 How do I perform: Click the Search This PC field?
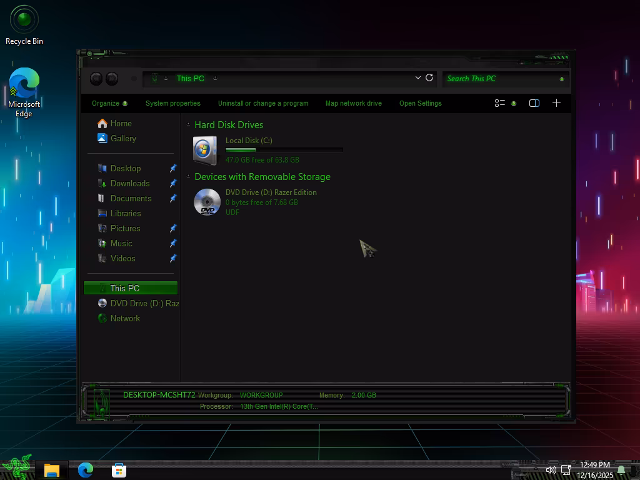tap(500, 79)
